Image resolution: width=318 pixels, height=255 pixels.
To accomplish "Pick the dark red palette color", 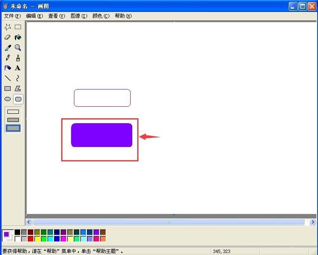I will pos(31,232).
